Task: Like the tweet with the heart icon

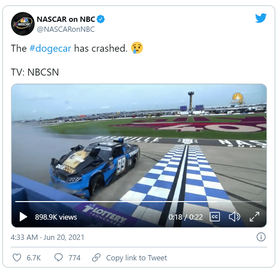Action: pyautogui.click(x=17, y=258)
